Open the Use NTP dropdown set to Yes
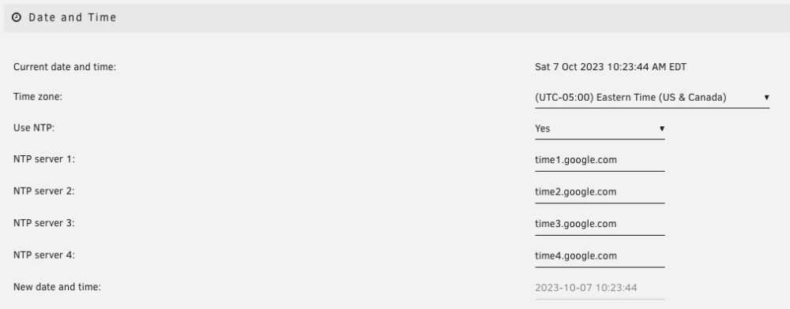Image resolution: width=790 pixels, height=309 pixels. coord(600,128)
